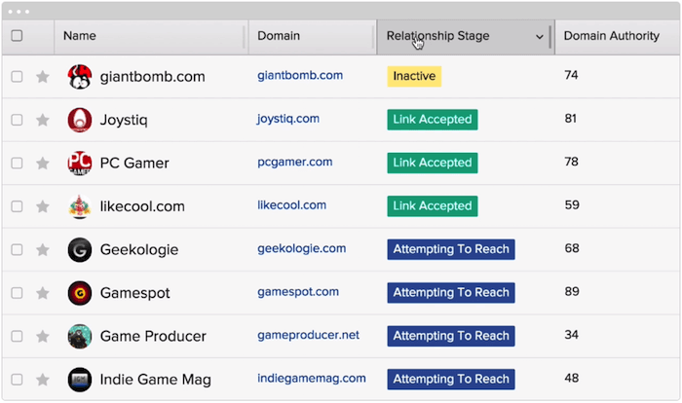Sort by the Domain Authority column header
Image resolution: width=682 pixels, height=403 pixels.
point(612,36)
